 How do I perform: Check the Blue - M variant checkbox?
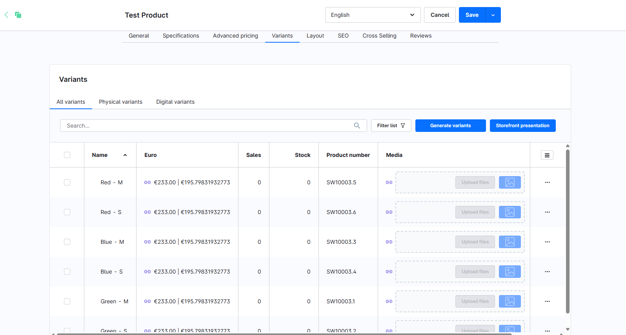pos(67,242)
